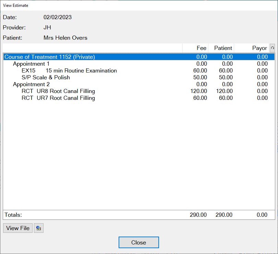The height and width of the screenshot is (254, 278).
Task: Click the View File button
Action: (17, 228)
